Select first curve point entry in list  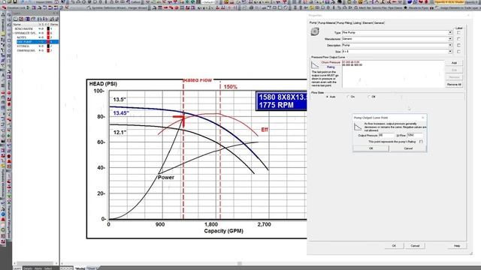click(351, 62)
